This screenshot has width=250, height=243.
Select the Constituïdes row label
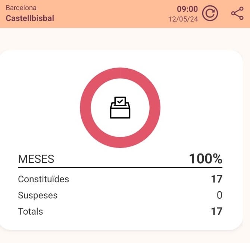(43, 179)
